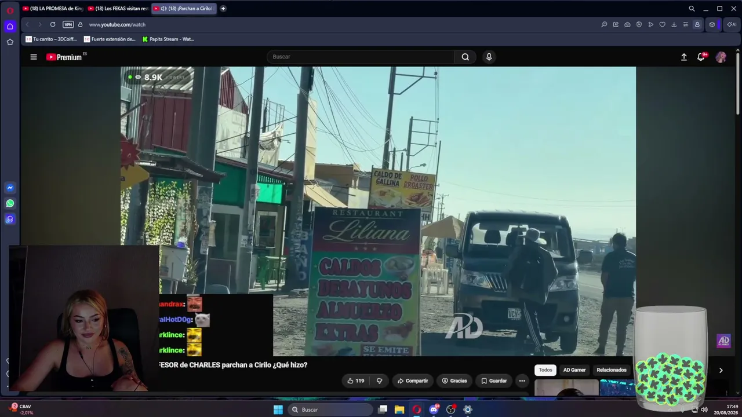Open the Opera profile account icon
This screenshot has width=742, height=417.
(x=697, y=24)
